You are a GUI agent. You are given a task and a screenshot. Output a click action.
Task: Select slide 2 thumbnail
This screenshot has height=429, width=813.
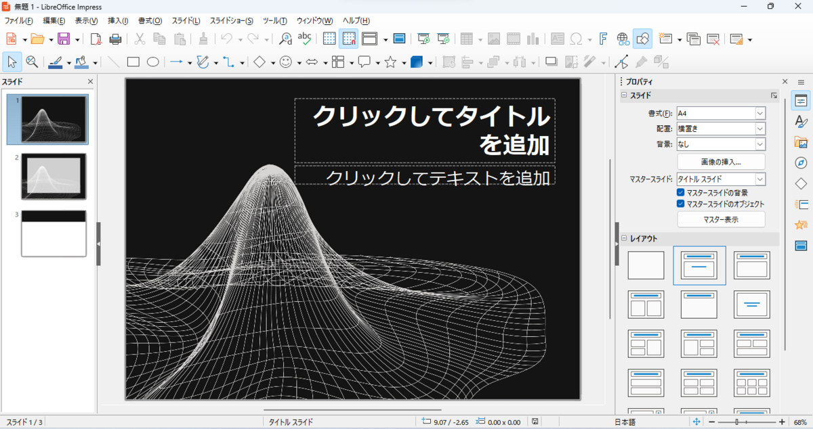(54, 176)
